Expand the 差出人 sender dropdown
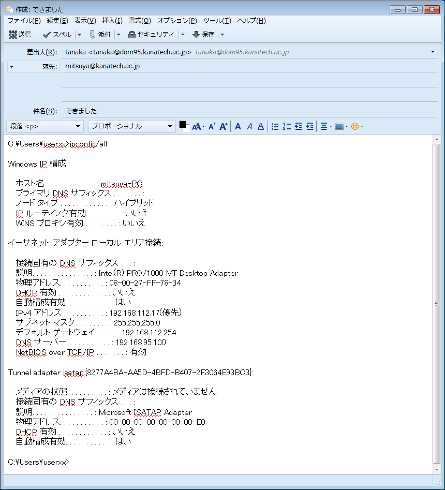The image size is (445, 490). pyautogui.click(x=433, y=52)
